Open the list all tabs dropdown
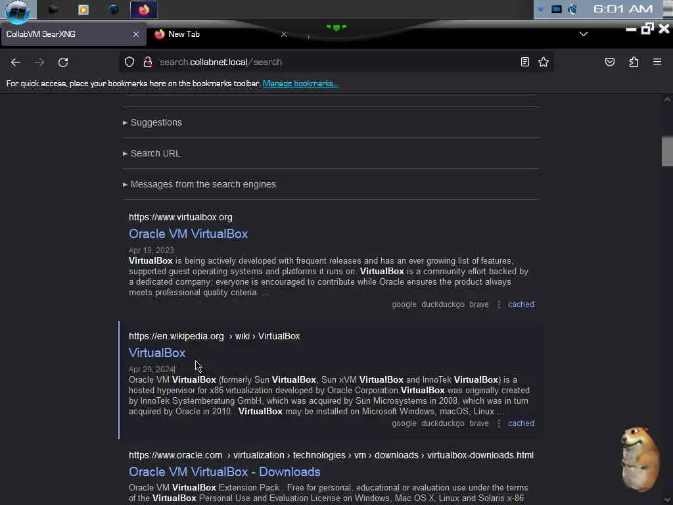Screen dimensions: 673x505 (584, 34)
